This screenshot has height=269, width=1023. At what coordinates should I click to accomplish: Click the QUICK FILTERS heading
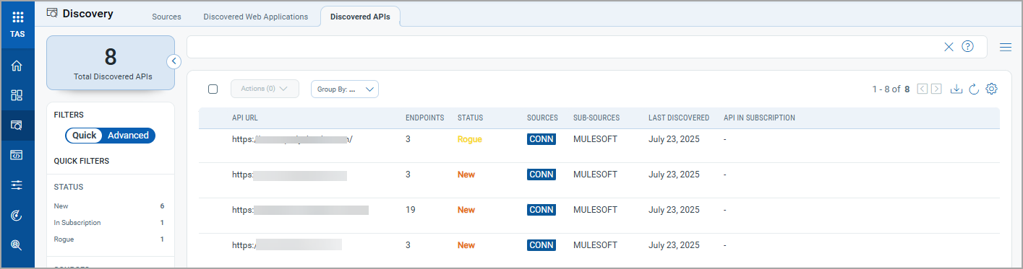coord(82,161)
